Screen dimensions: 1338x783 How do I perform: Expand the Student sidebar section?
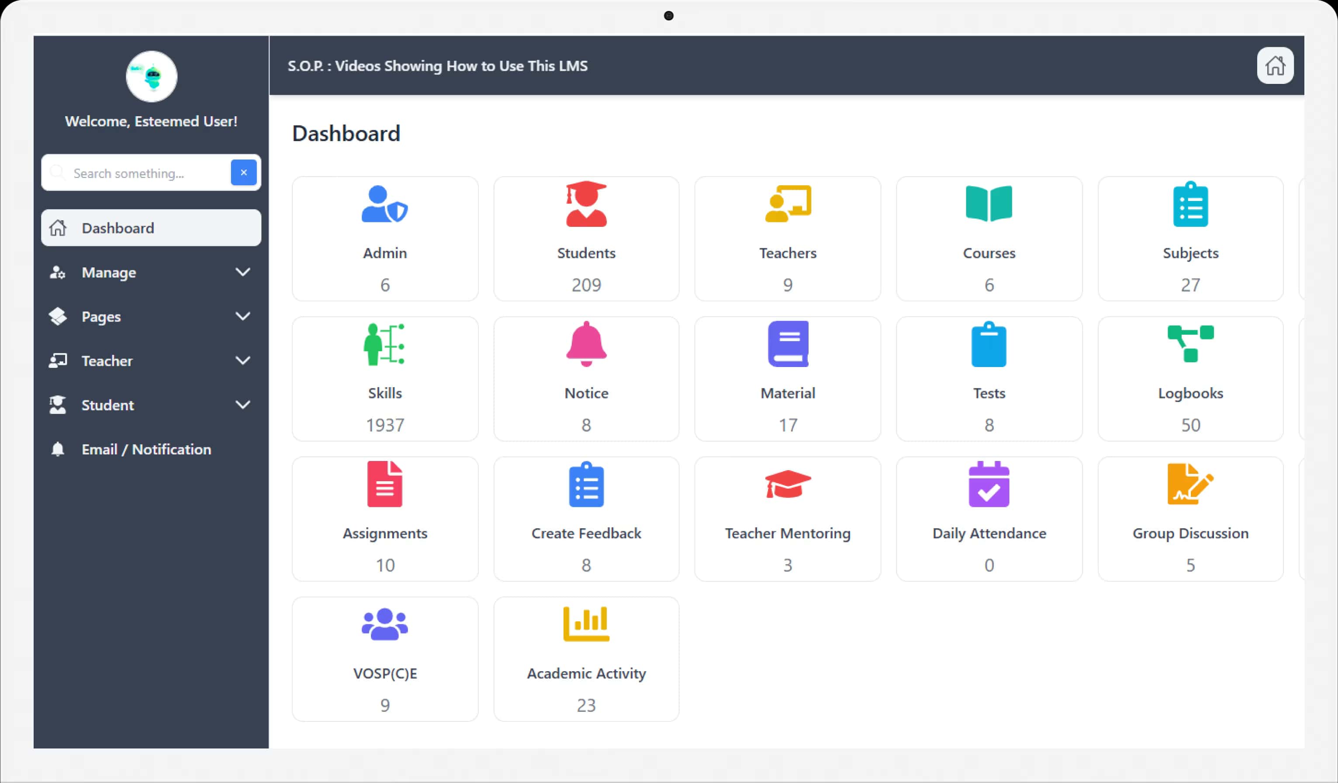[x=151, y=405]
